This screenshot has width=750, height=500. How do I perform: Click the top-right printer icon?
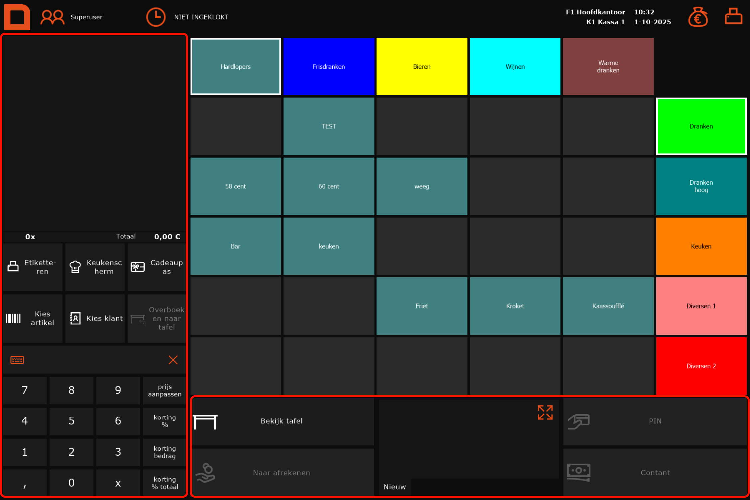[733, 16]
